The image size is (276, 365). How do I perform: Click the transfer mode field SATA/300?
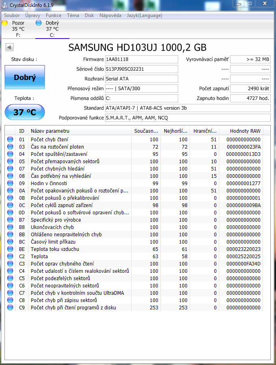click(142, 89)
